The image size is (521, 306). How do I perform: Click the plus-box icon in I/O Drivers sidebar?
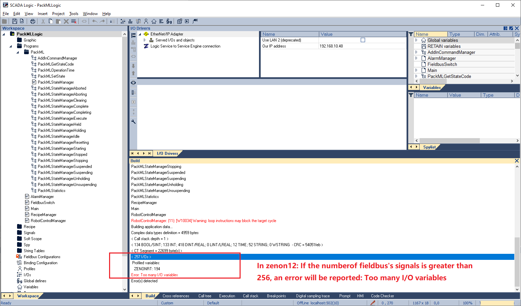click(133, 102)
